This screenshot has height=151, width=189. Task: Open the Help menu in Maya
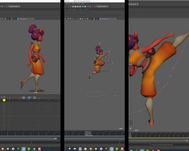83,3
